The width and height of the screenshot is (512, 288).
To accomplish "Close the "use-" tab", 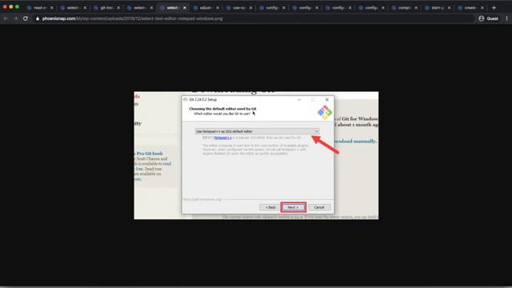I will point(250,8).
